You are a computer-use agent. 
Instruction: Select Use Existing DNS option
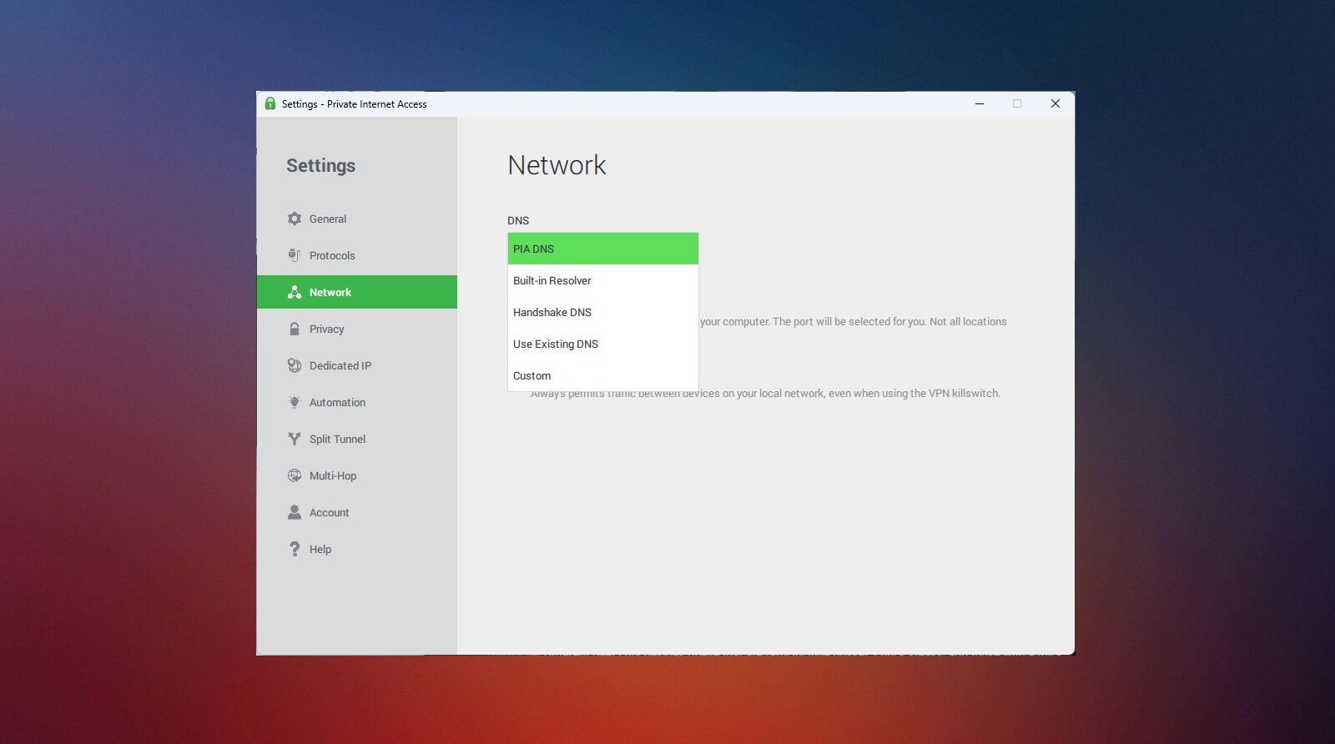(x=603, y=344)
